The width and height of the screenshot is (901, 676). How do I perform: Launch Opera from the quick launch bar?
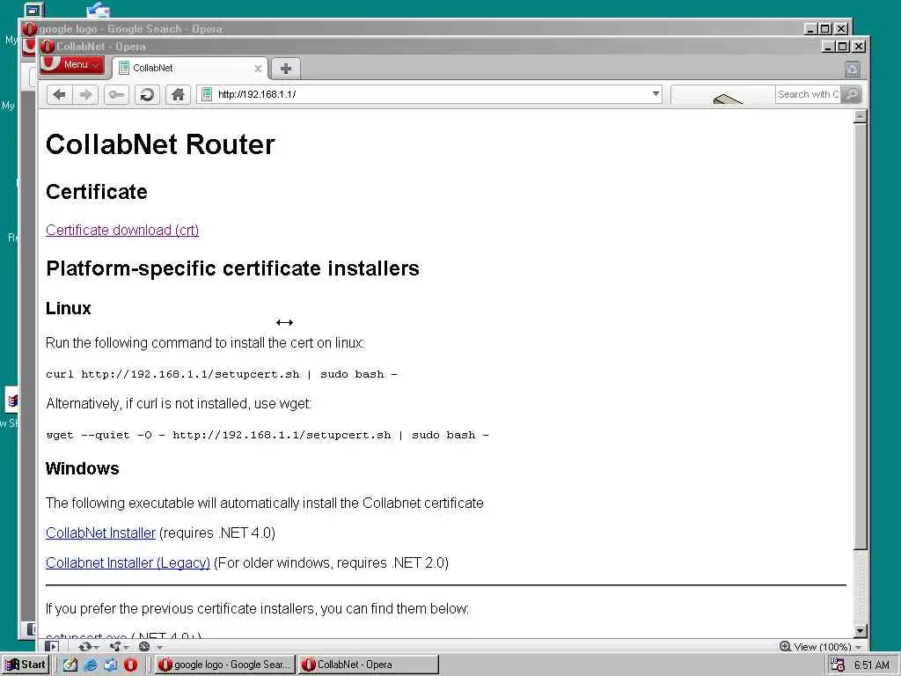click(131, 665)
